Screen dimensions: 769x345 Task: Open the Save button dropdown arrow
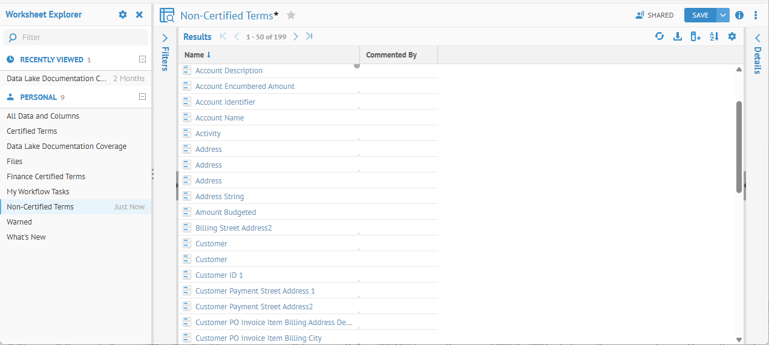[723, 15]
